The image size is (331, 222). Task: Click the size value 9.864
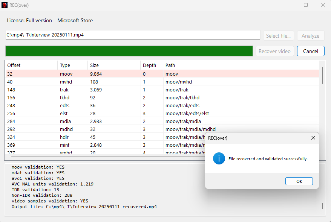click(96, 74)
